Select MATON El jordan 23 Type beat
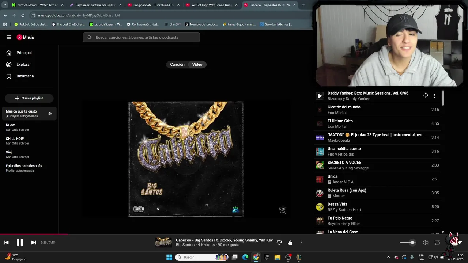Viewport: 468px width, 263px height. (378, 137)
